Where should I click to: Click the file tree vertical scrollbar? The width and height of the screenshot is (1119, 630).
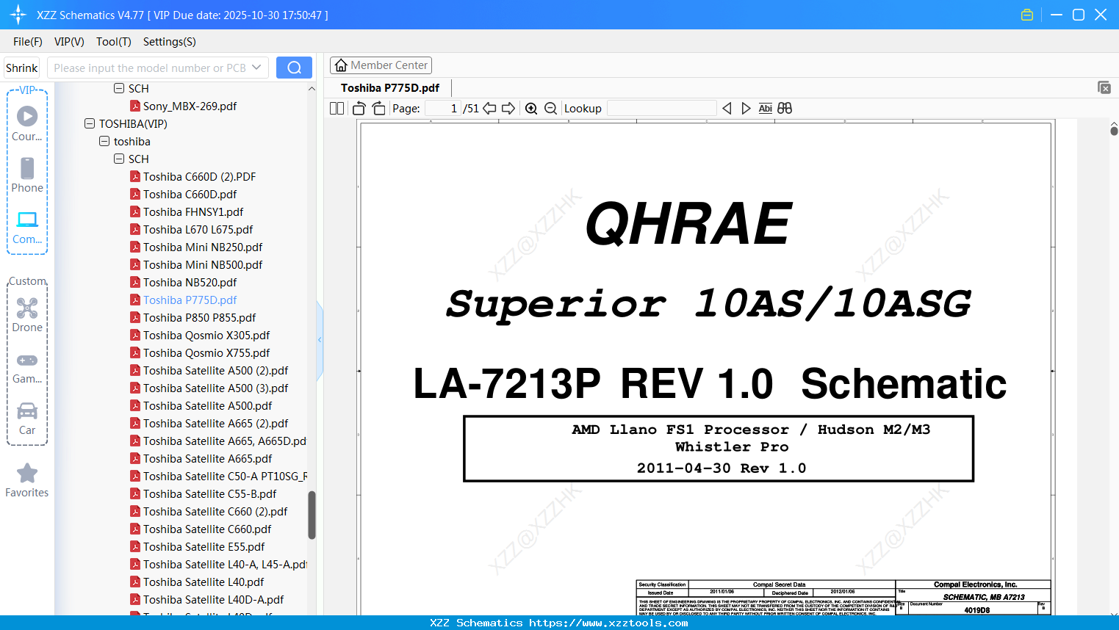click(x=312, y=515)
